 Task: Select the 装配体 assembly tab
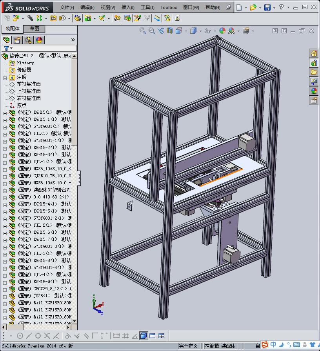(x=13, y=29)
